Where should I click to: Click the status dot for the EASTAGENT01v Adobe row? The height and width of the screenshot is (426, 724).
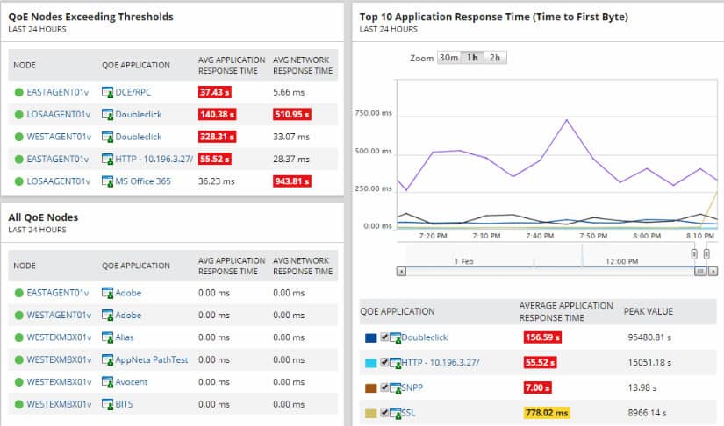point(19,293)
